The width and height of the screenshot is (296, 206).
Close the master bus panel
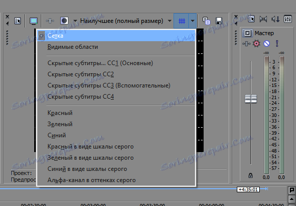236,17
